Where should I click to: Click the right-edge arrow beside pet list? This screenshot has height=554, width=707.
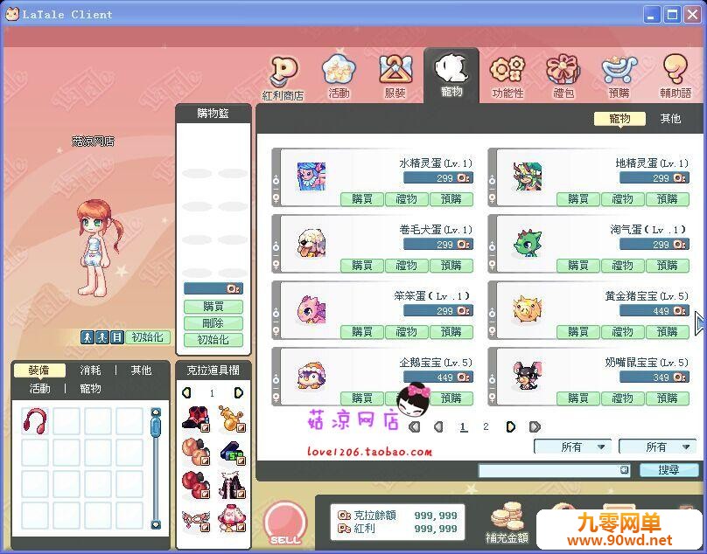point(699,323)
